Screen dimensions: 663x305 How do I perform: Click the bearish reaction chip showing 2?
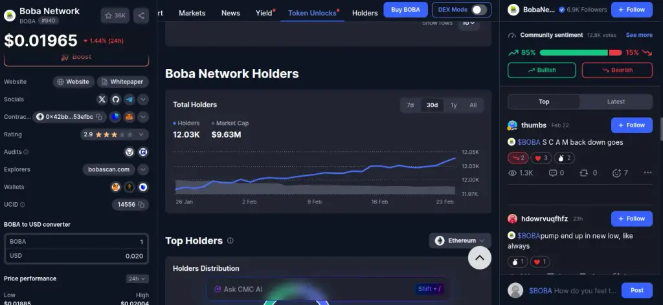(518, 158)
